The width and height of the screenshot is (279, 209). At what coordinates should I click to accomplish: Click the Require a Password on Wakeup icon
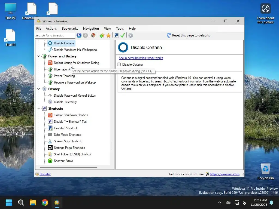[50, 82]
